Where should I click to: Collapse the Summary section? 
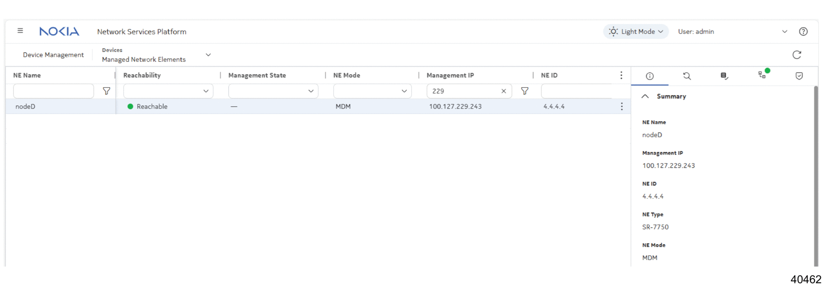645,96
